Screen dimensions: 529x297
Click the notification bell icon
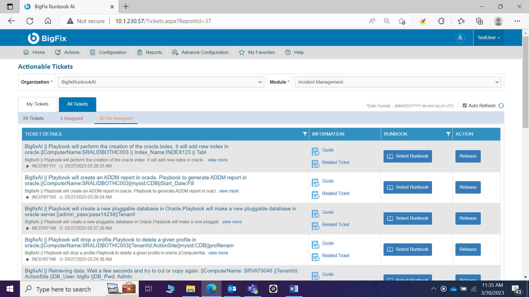[460, 38]
